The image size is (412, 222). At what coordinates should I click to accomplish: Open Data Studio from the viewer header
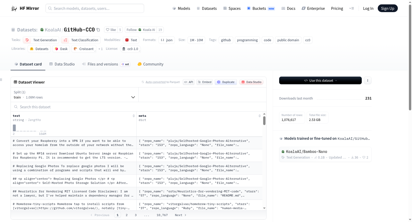251,82
